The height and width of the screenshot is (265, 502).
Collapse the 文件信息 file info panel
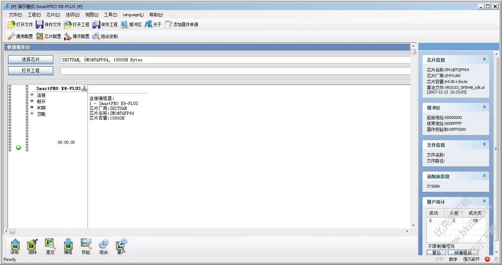tap(484, 145)
